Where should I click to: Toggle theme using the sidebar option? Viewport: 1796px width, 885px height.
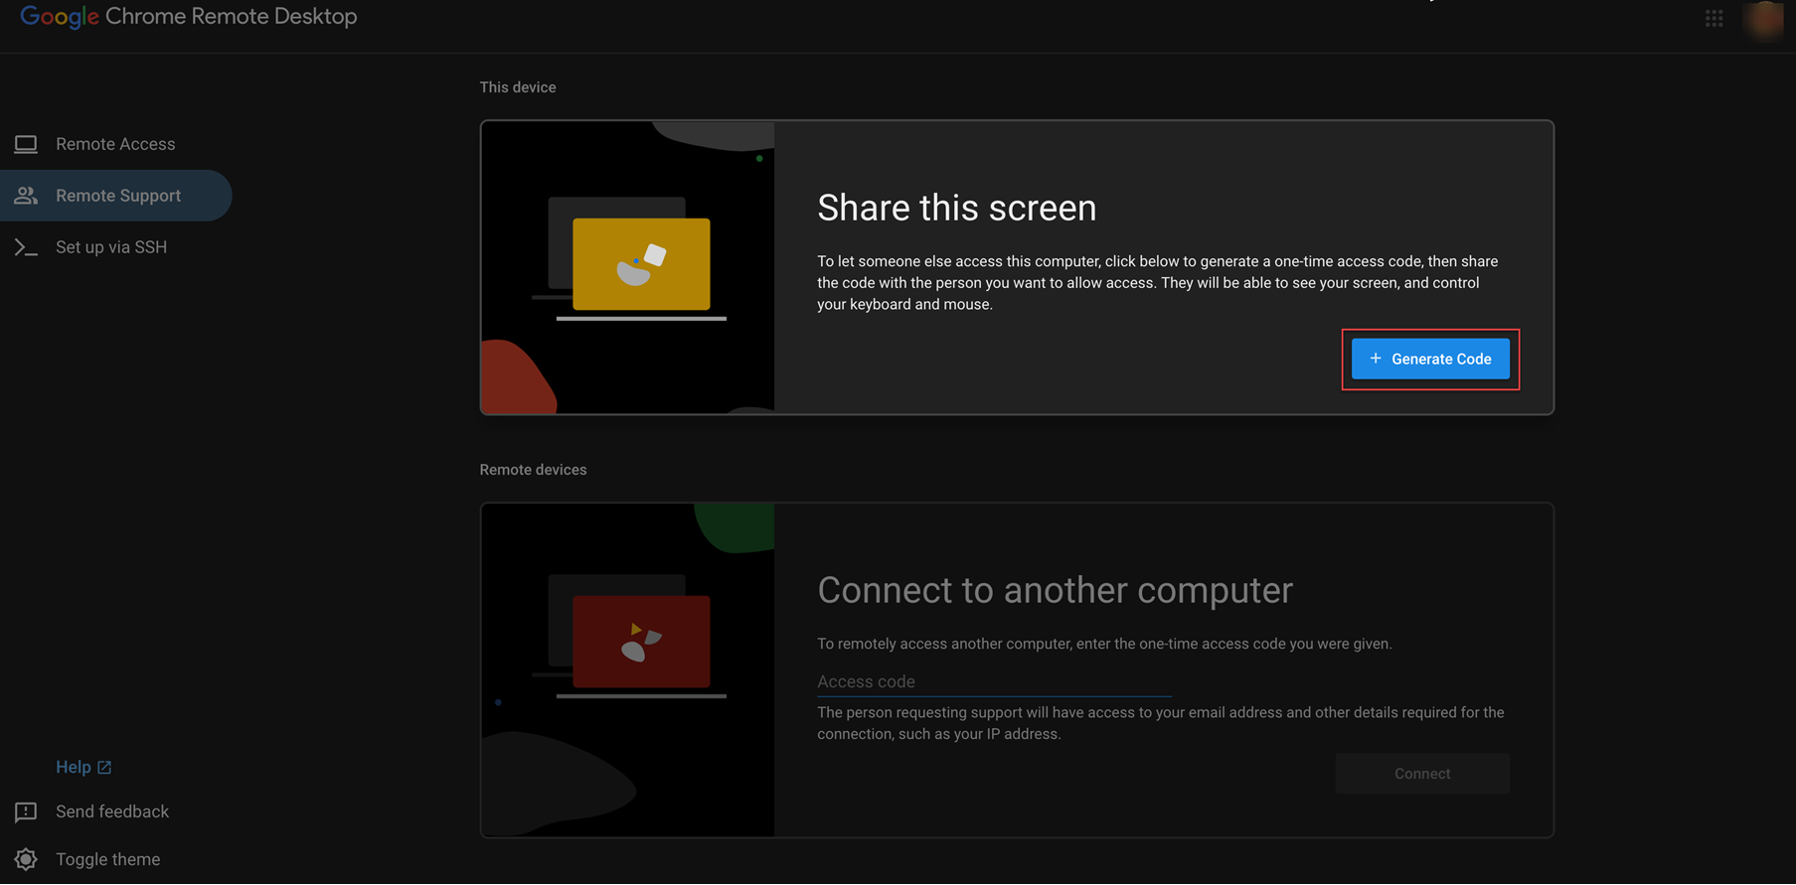click(107, 859)
